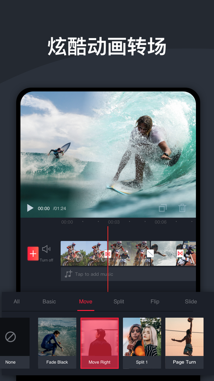Viewport: 214px width, 381px height.
Task: Switch to the Split tab
Action: pyautogui.click(x=119, y=301)
